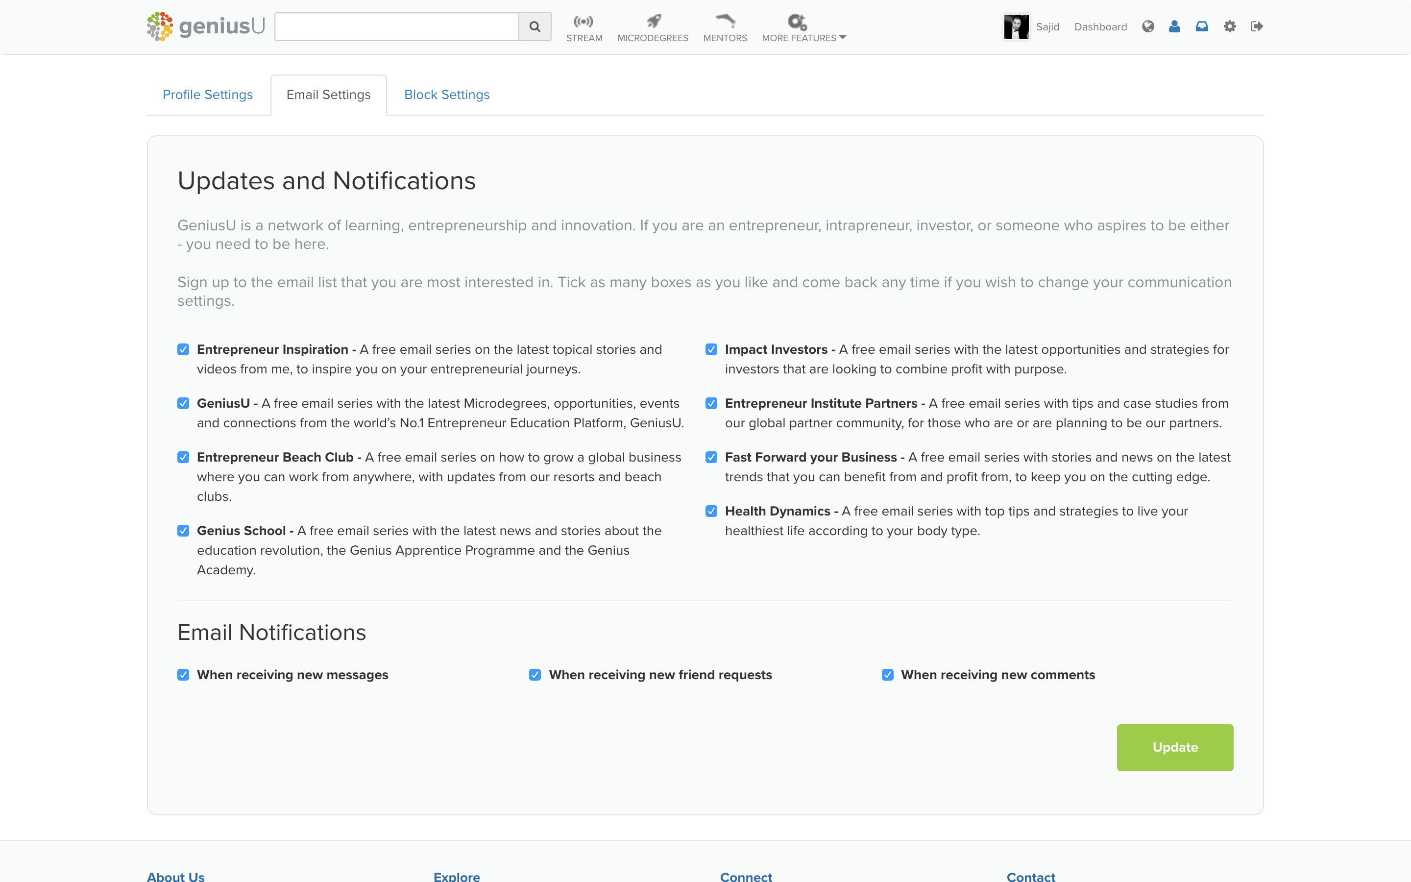Open the Stream broadcast icon
This screenshot has height=882, width=1411.
tap(583, 22)
